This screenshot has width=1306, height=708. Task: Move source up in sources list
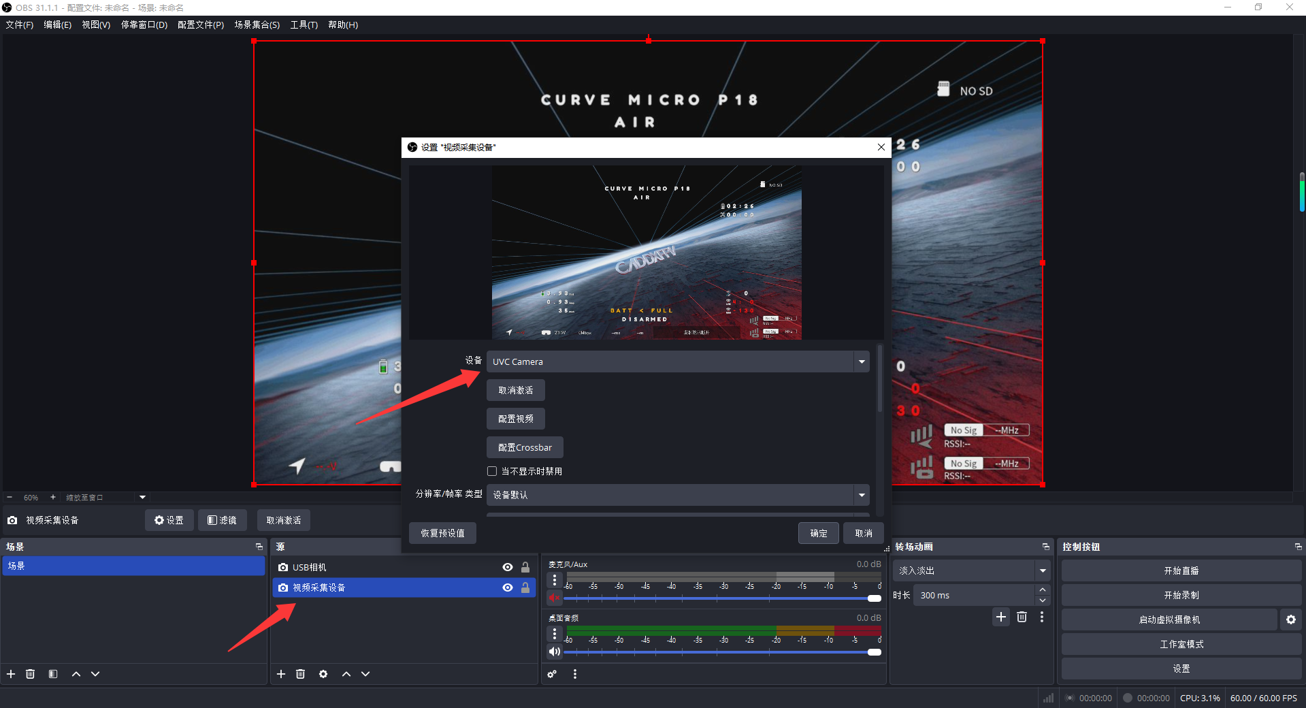346,674
